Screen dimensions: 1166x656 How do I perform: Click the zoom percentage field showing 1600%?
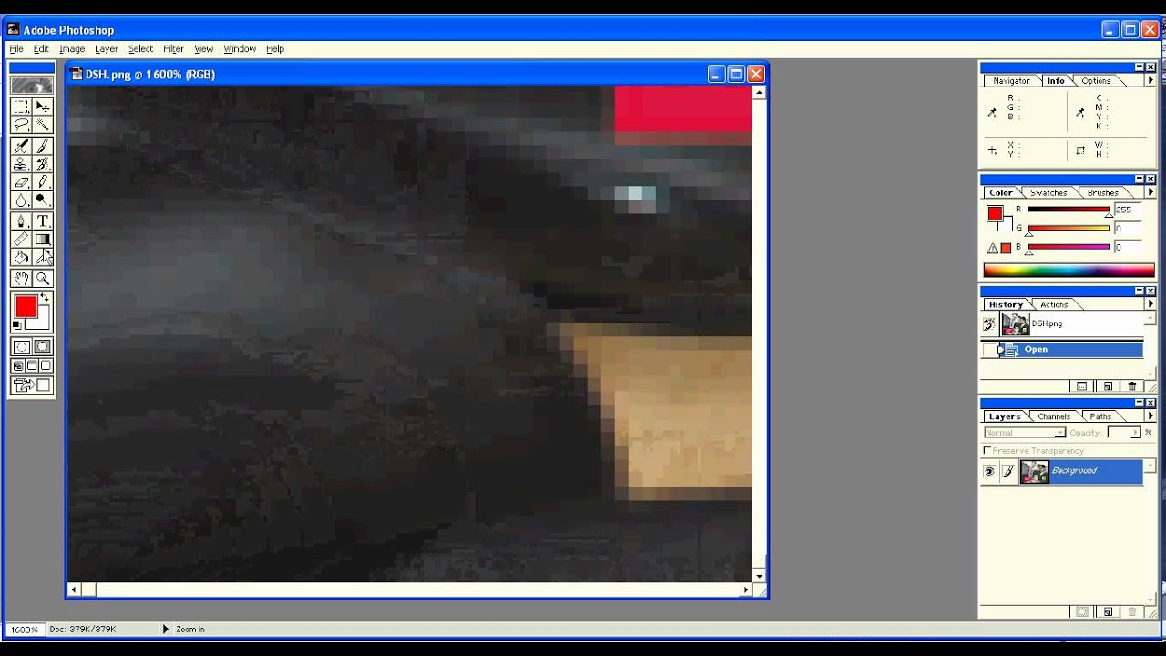coord(25,630)
